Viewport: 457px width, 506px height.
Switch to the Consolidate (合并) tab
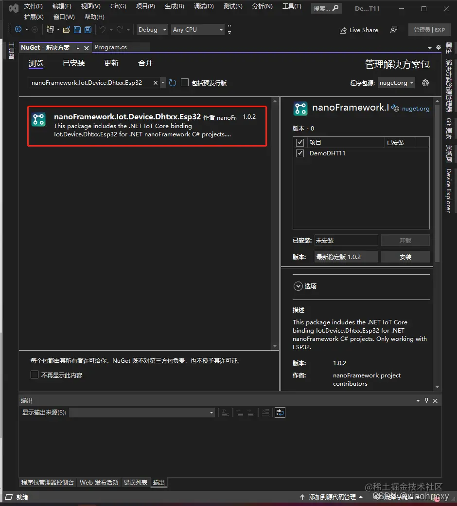click(x=145, y=63)
